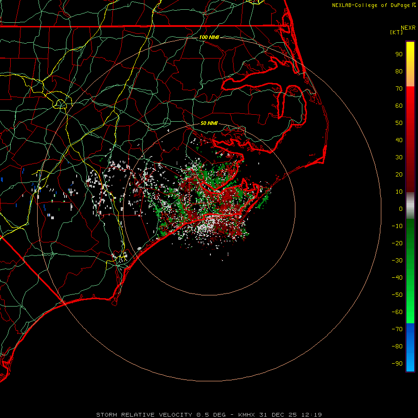Click the -40 value on the velocity scale
The width and height of the screenshot is (418, 418).
coord(397,278)
